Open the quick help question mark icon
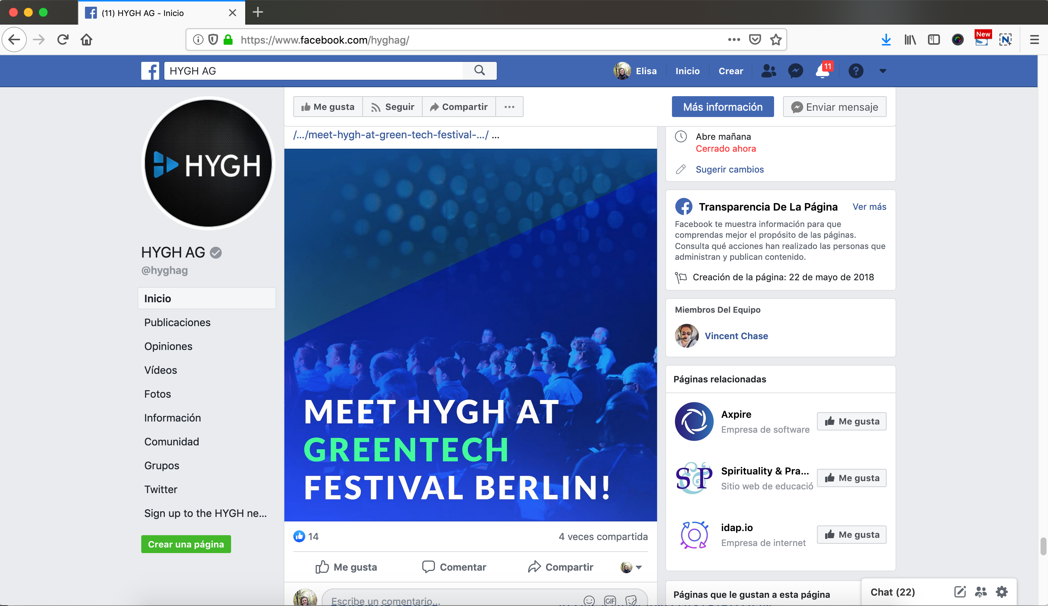This screenshot has width=1048, height=606. [x=856, y=71]
